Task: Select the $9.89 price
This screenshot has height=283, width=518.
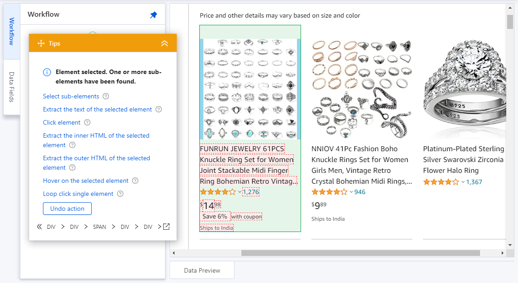Action: tap(319, 205)
